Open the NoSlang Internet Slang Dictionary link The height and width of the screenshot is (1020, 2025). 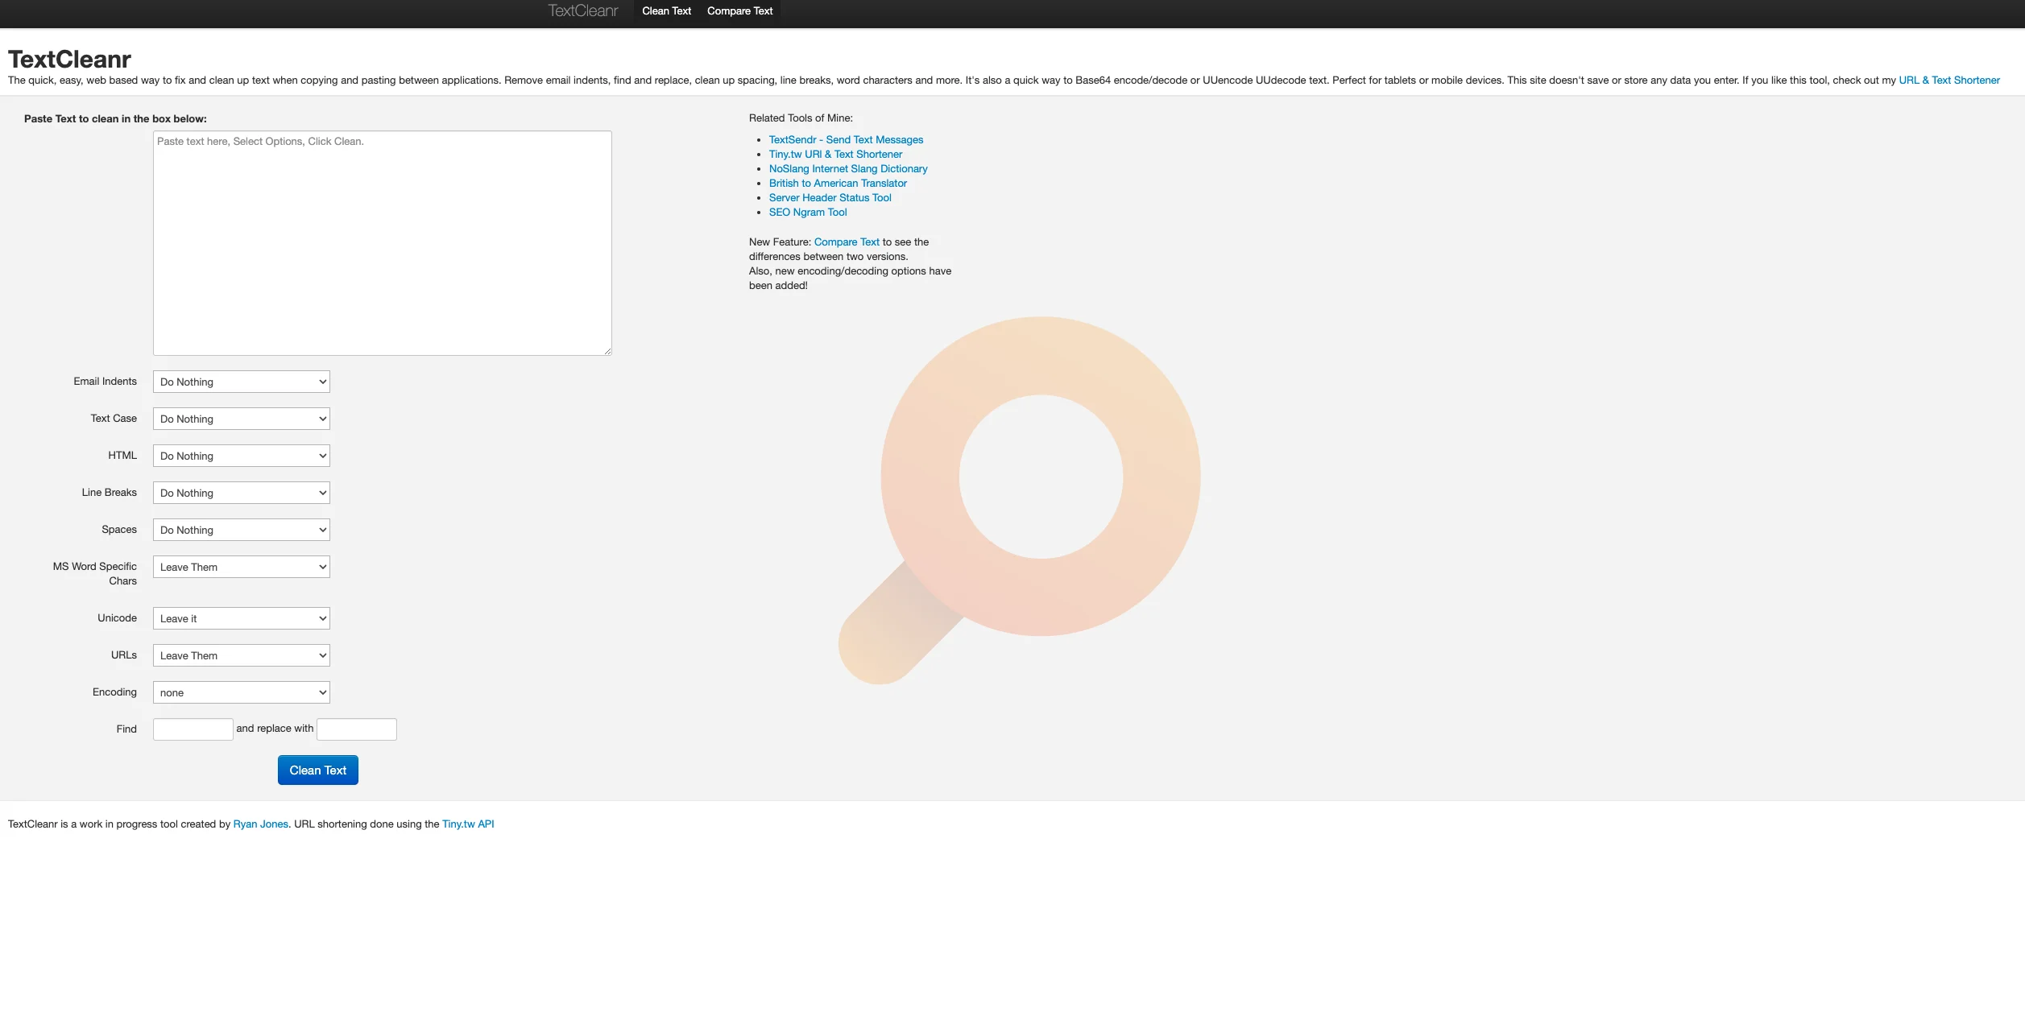(847, 168)
